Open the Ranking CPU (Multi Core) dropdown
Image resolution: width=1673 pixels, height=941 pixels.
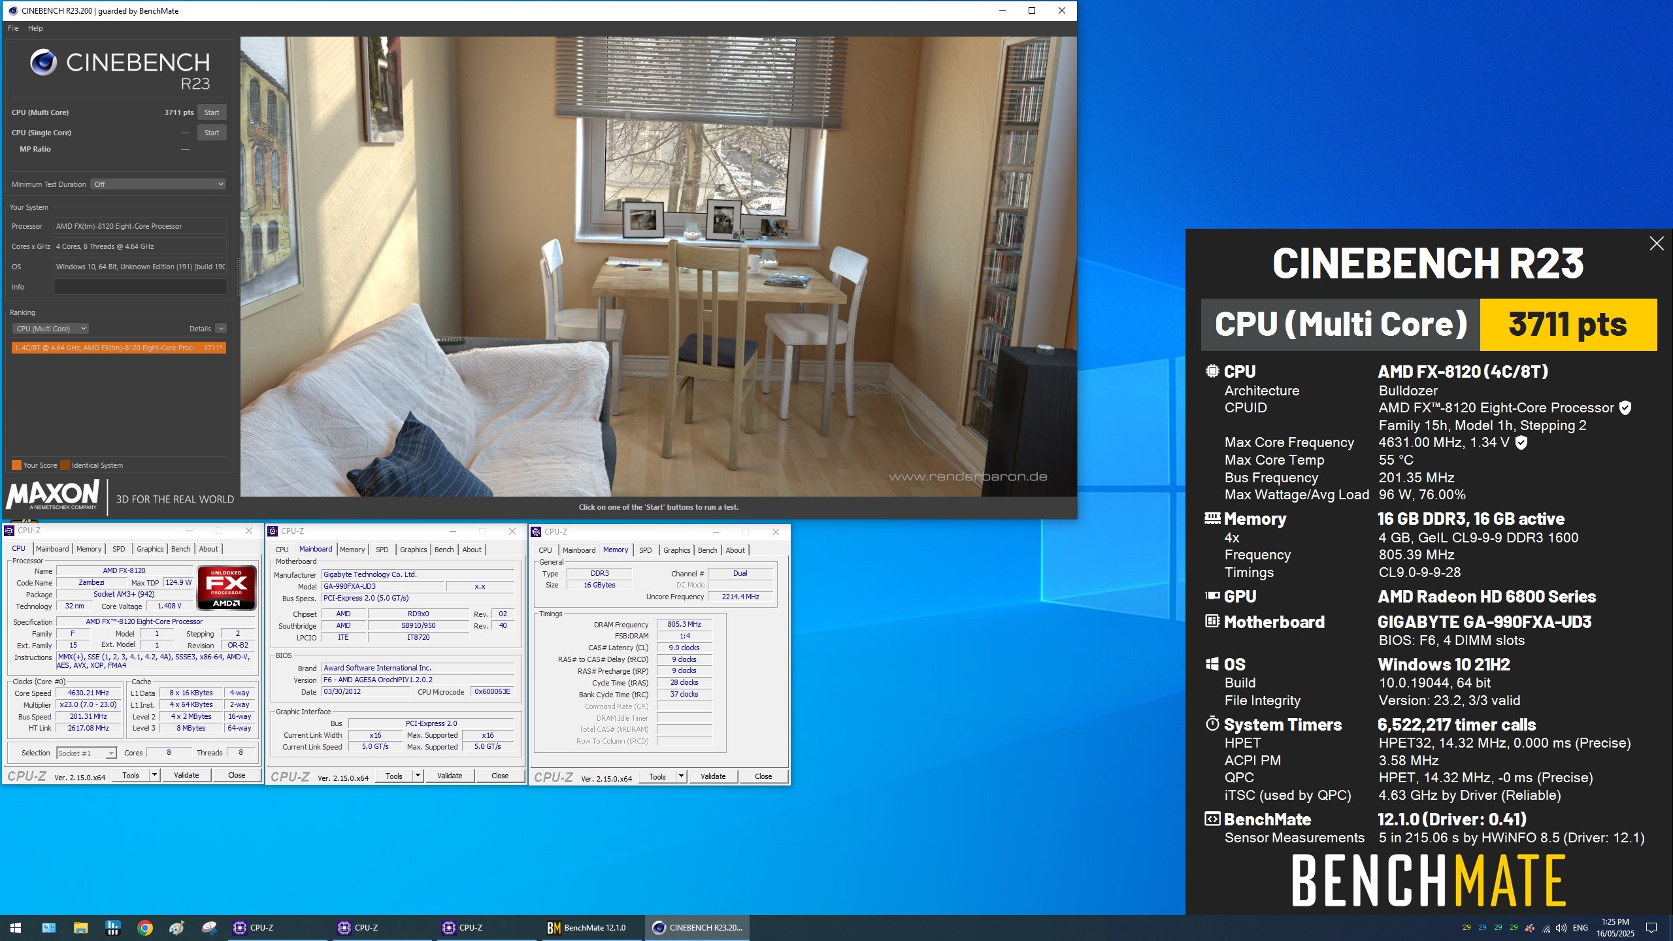click(x=50, y=329)
